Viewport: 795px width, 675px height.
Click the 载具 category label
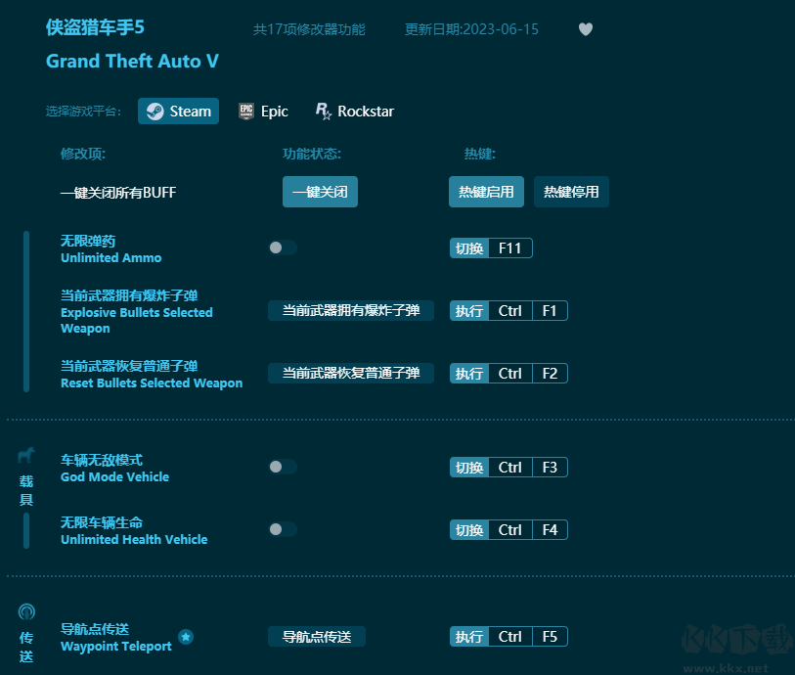(x=26, y=490)
